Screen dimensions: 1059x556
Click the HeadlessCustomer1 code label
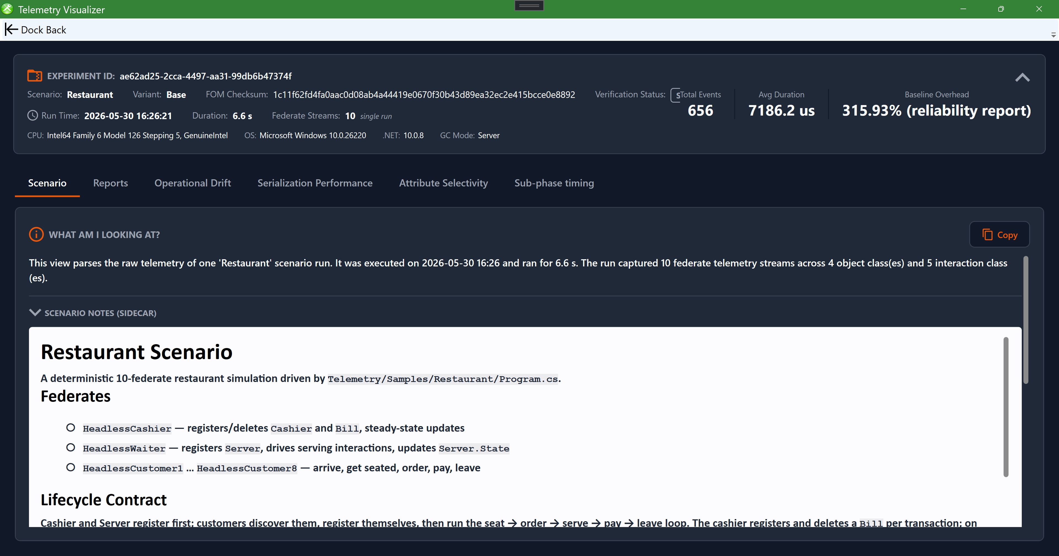[133, 468]
